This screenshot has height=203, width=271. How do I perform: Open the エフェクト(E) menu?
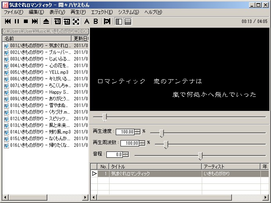point(102,12)
